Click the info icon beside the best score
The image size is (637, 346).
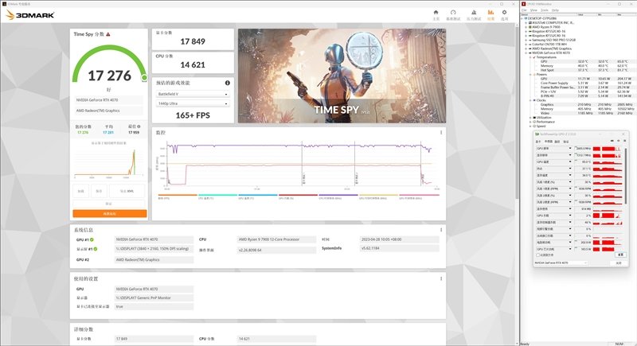[x=139, y=126]
